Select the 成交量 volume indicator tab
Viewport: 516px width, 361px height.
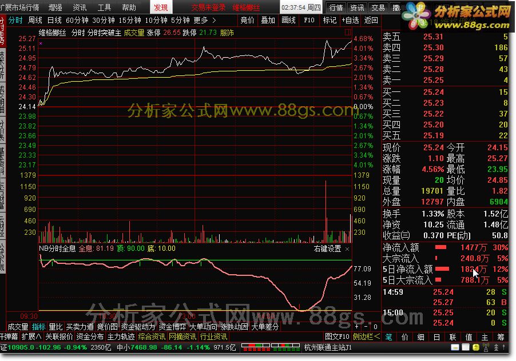point(18,327)
